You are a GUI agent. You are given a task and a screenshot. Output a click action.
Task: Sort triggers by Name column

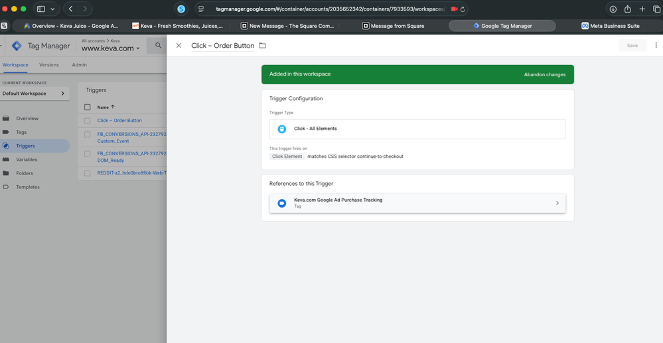coord(106,107)
